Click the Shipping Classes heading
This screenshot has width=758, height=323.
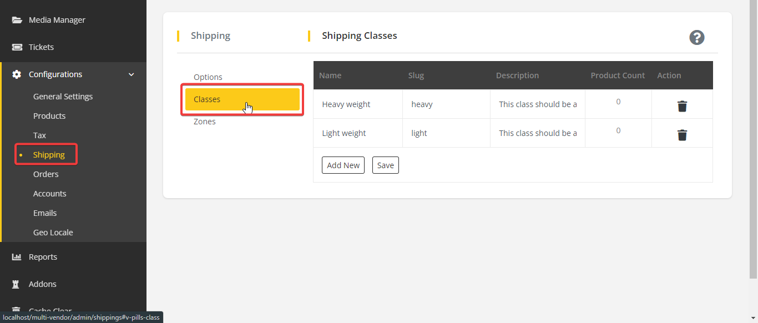coord(360,36)
